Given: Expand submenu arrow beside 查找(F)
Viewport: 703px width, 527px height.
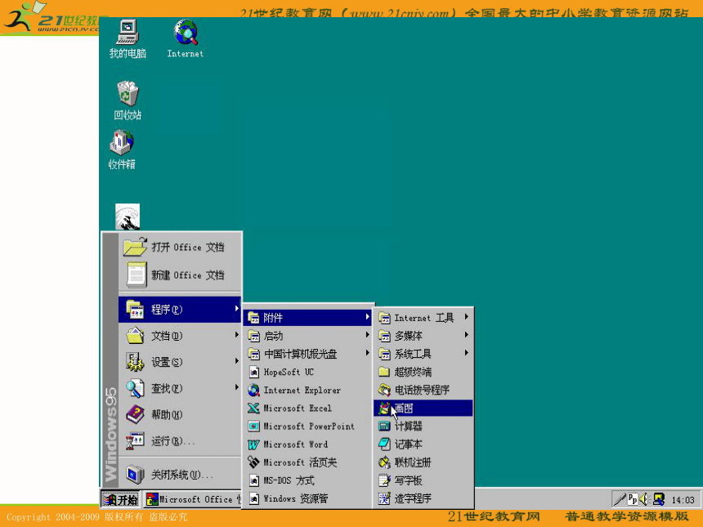Looking at the screenshot, I should (x=236, y=387).
